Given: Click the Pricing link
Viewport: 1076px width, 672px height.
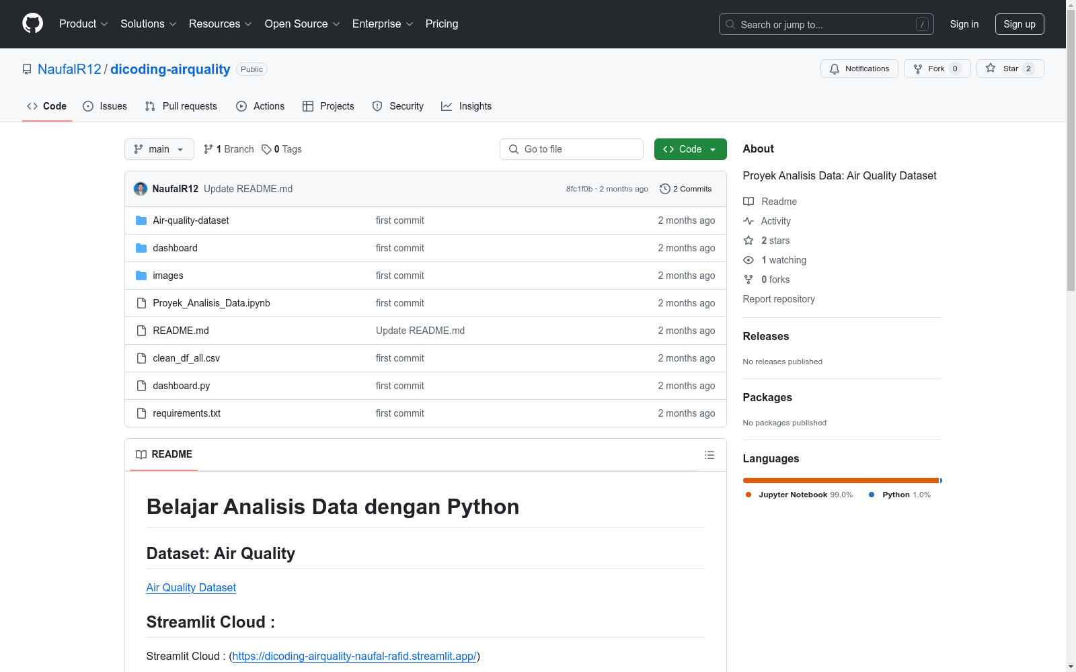Looking at the screenshot, I should tap(442, 24).
